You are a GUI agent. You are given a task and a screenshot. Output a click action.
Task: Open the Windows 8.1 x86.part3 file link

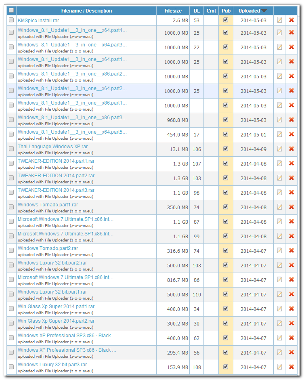pos(72,117)
